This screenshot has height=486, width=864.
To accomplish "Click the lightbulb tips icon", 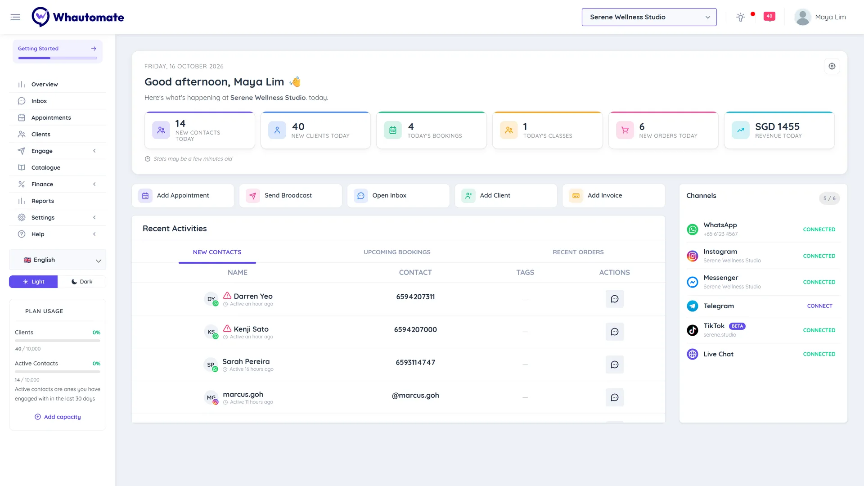I will 741,17.
